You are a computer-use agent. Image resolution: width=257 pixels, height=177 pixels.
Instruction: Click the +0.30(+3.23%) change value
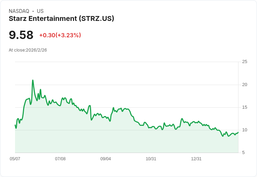coord(60,35)
